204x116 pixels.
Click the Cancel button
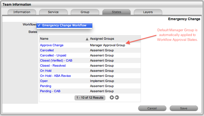tap(152, 108)
